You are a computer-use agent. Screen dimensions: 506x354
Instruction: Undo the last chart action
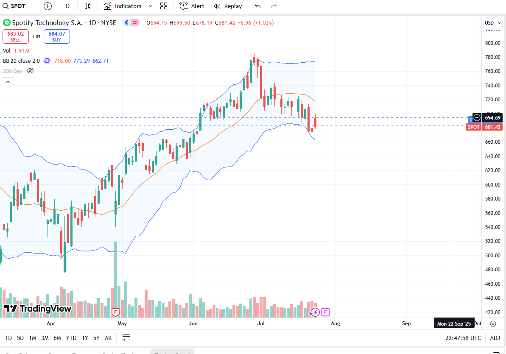(x=257, y=6)
